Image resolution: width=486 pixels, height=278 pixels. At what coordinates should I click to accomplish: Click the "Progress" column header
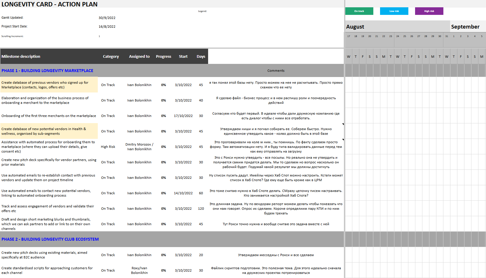click(163, 56)
